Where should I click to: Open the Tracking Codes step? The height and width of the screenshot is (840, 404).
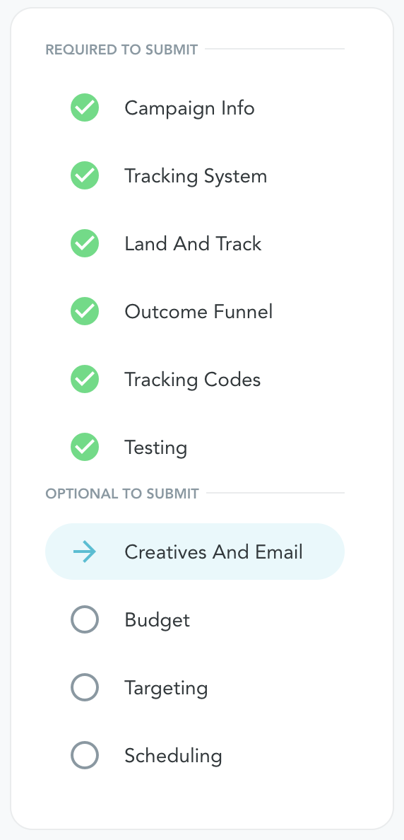(x=193, y=380)
